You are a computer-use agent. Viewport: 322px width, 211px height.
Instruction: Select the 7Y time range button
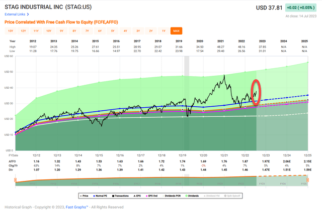87,31
